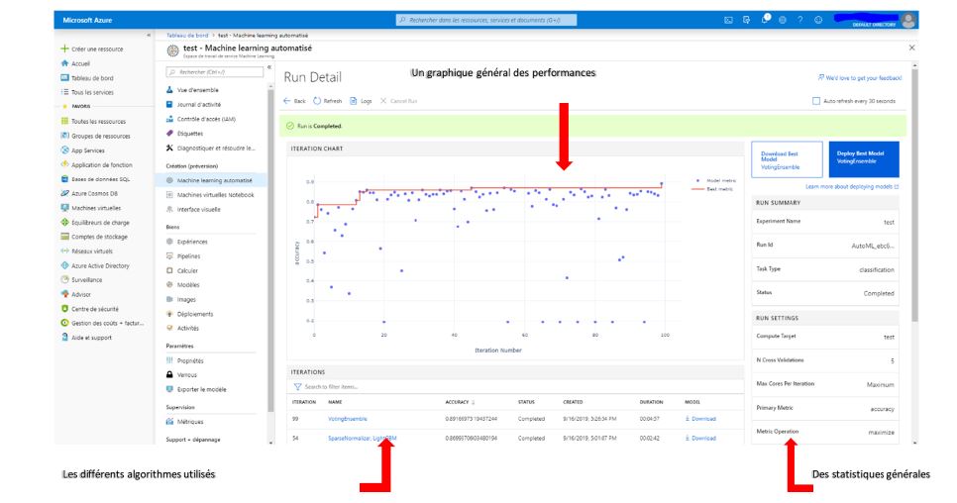The width and height of the screenshot is (957, 503).
Task: Open the notifications bell
Action: click(765, 19)
